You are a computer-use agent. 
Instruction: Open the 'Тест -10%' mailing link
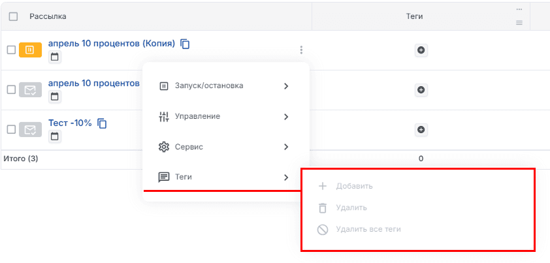[70, 123]
